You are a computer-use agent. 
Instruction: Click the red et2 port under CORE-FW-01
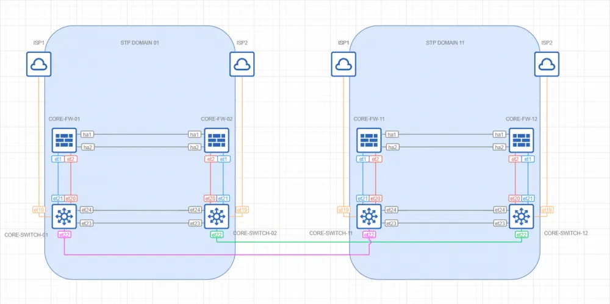pyautogui.click(x=71, y=159)
